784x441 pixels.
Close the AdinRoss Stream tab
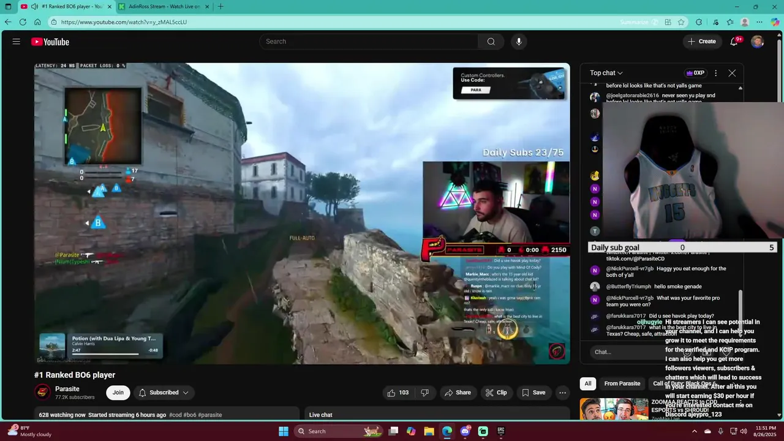point(206,7)
